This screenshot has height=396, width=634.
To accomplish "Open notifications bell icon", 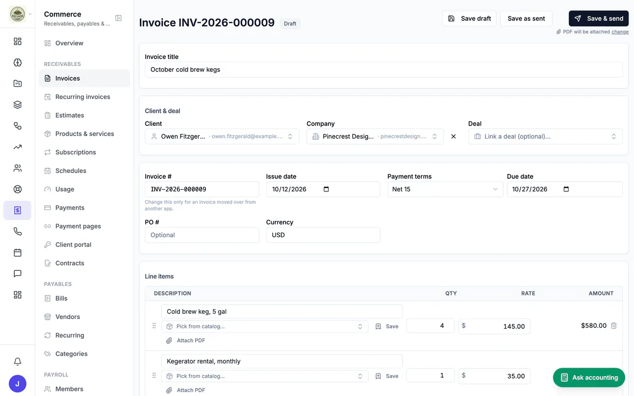I will coord(18,361).
